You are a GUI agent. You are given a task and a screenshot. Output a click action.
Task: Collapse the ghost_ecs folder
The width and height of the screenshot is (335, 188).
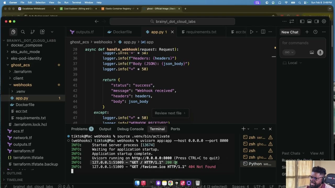tap(20, 65)
